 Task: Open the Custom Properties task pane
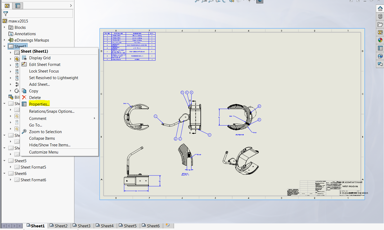pos(380,48)
